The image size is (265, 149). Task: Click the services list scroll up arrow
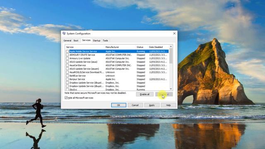[171, 46]
